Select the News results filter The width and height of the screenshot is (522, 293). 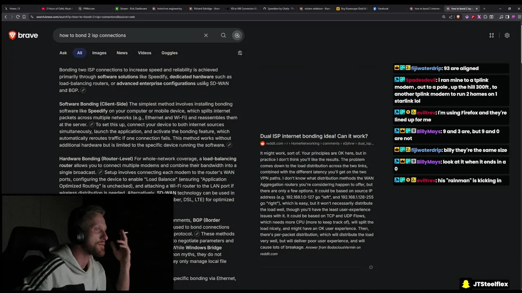122,53
